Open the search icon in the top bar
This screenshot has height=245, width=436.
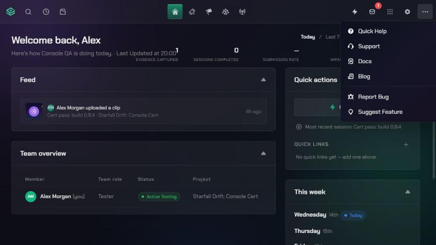(28, 12)
